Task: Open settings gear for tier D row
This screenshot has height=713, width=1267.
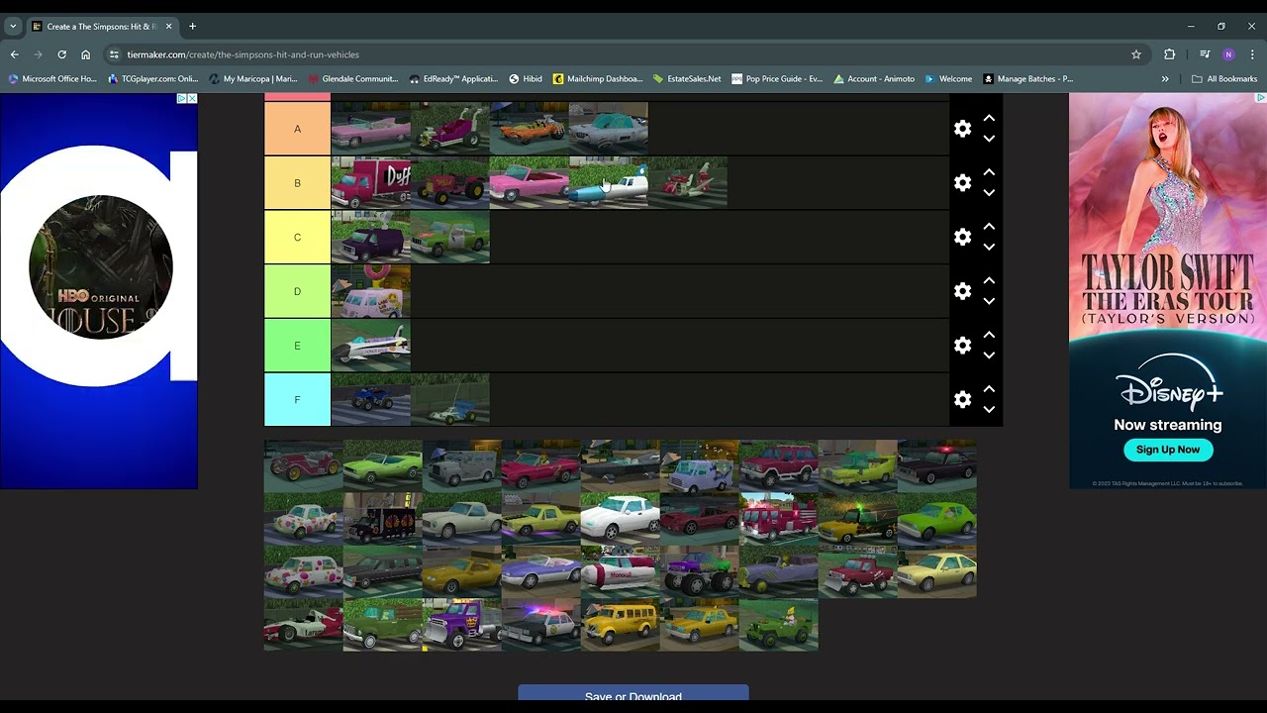Action: (962, 291)
